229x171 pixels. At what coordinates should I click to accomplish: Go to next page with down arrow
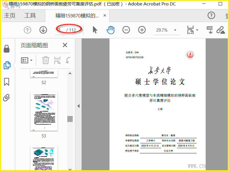tap(43, 30)
